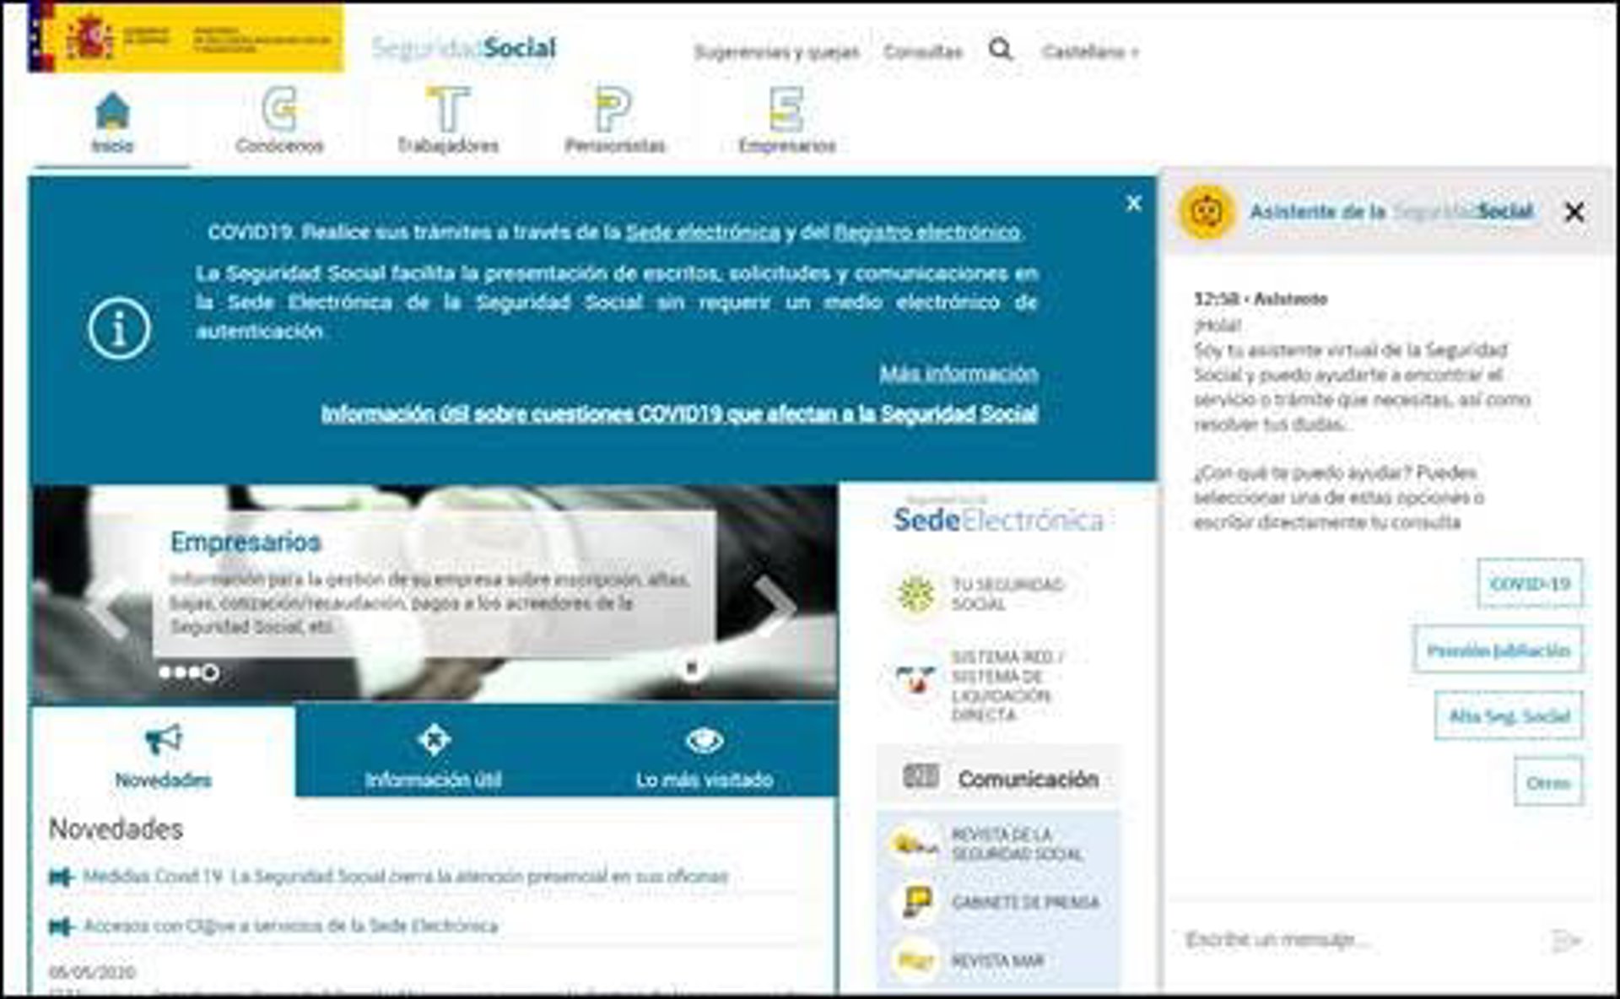
Task: Open the Conócenos section icon
Action: (x=279, y=110)
